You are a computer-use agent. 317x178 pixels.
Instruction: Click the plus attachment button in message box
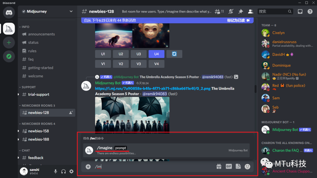88,167
